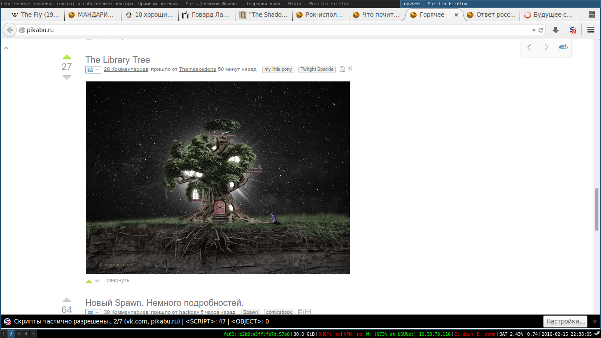Image resolution: width=601 pixels, height=338 pixels.
Task: Close the NoScript notification bar
Action: coord(594,321)
